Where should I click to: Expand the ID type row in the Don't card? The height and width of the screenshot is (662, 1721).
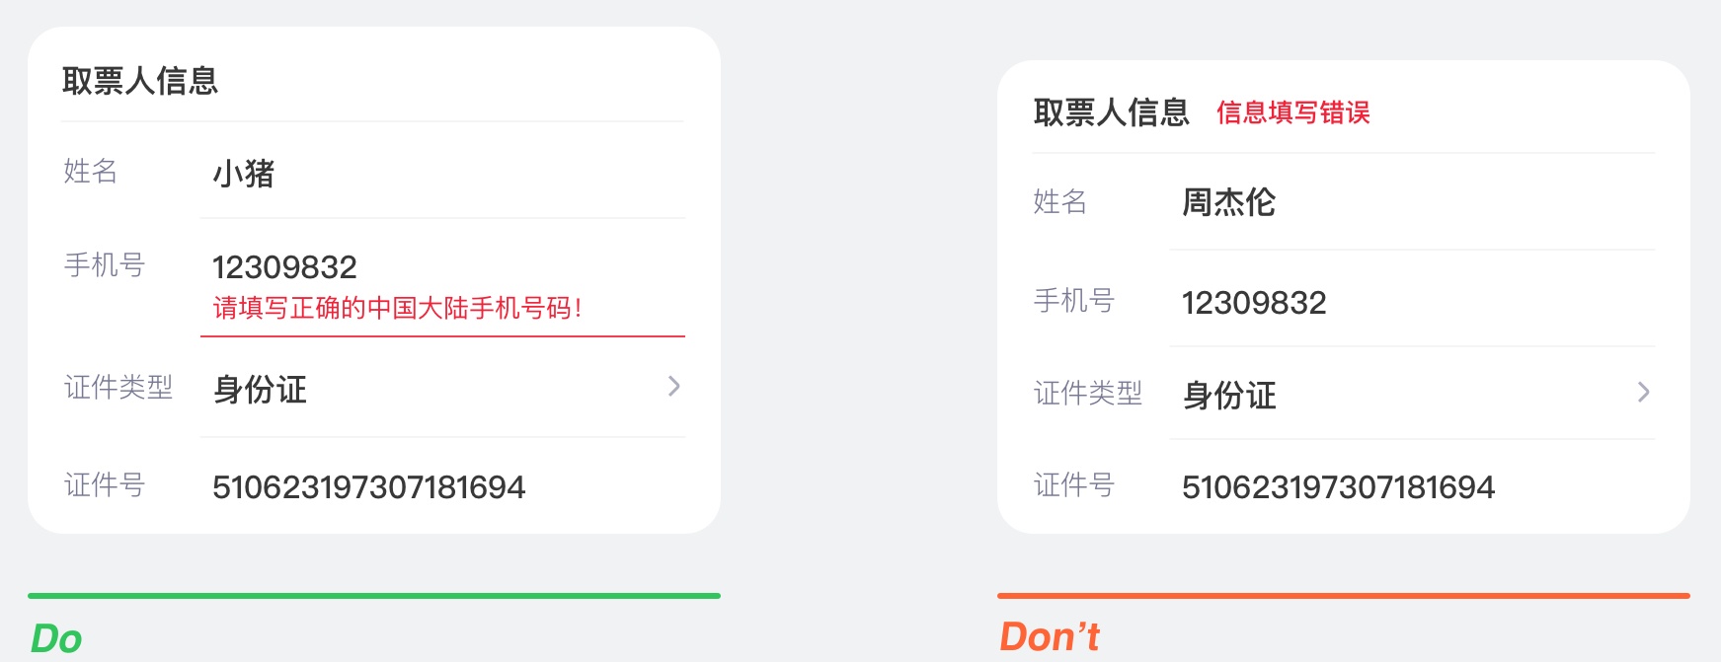pos(1643,393)
